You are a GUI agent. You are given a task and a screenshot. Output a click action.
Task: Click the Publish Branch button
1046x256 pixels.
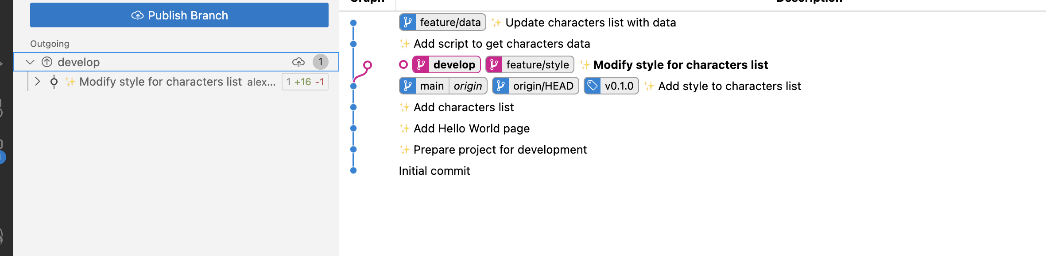[x=179, y=15]
